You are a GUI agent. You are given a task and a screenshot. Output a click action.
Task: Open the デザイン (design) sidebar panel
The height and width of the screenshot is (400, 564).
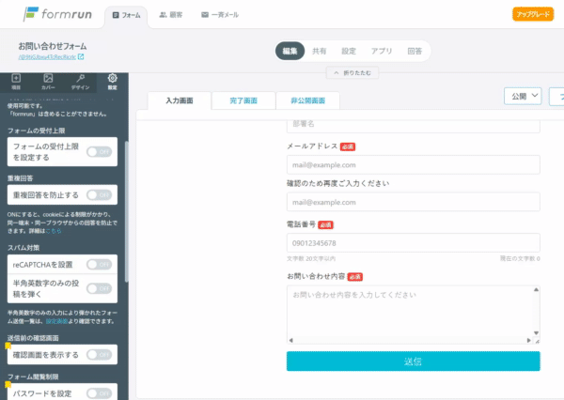(x=80, y=81)
